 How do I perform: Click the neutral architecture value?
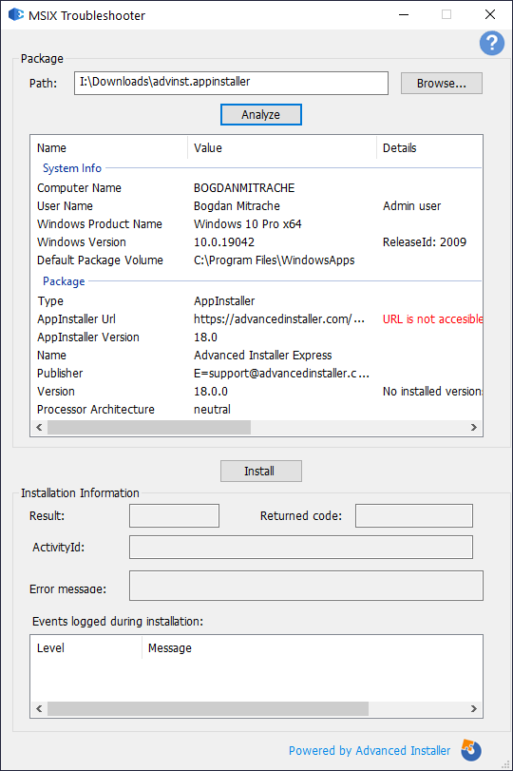coord(212,410)
